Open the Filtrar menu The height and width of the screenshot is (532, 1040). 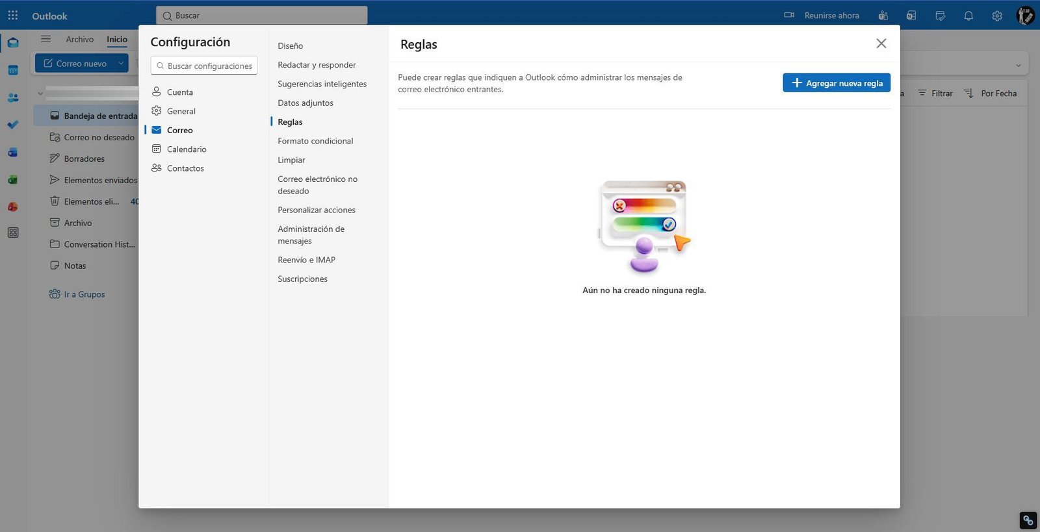935,94
